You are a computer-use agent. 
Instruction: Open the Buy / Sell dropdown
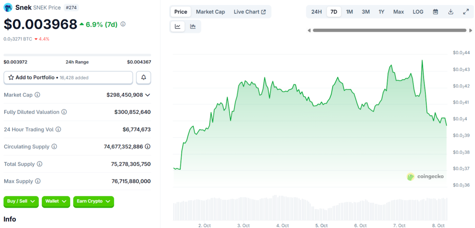point(21,202)
